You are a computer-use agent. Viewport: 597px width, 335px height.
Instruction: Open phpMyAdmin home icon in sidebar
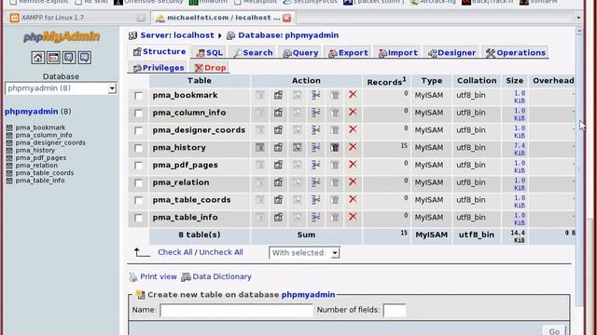click(x=37, y=58)
